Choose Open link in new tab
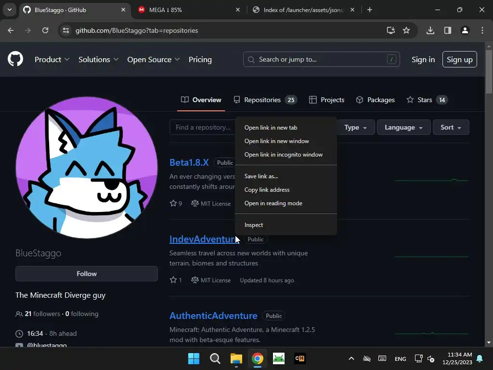 point(286,127)
